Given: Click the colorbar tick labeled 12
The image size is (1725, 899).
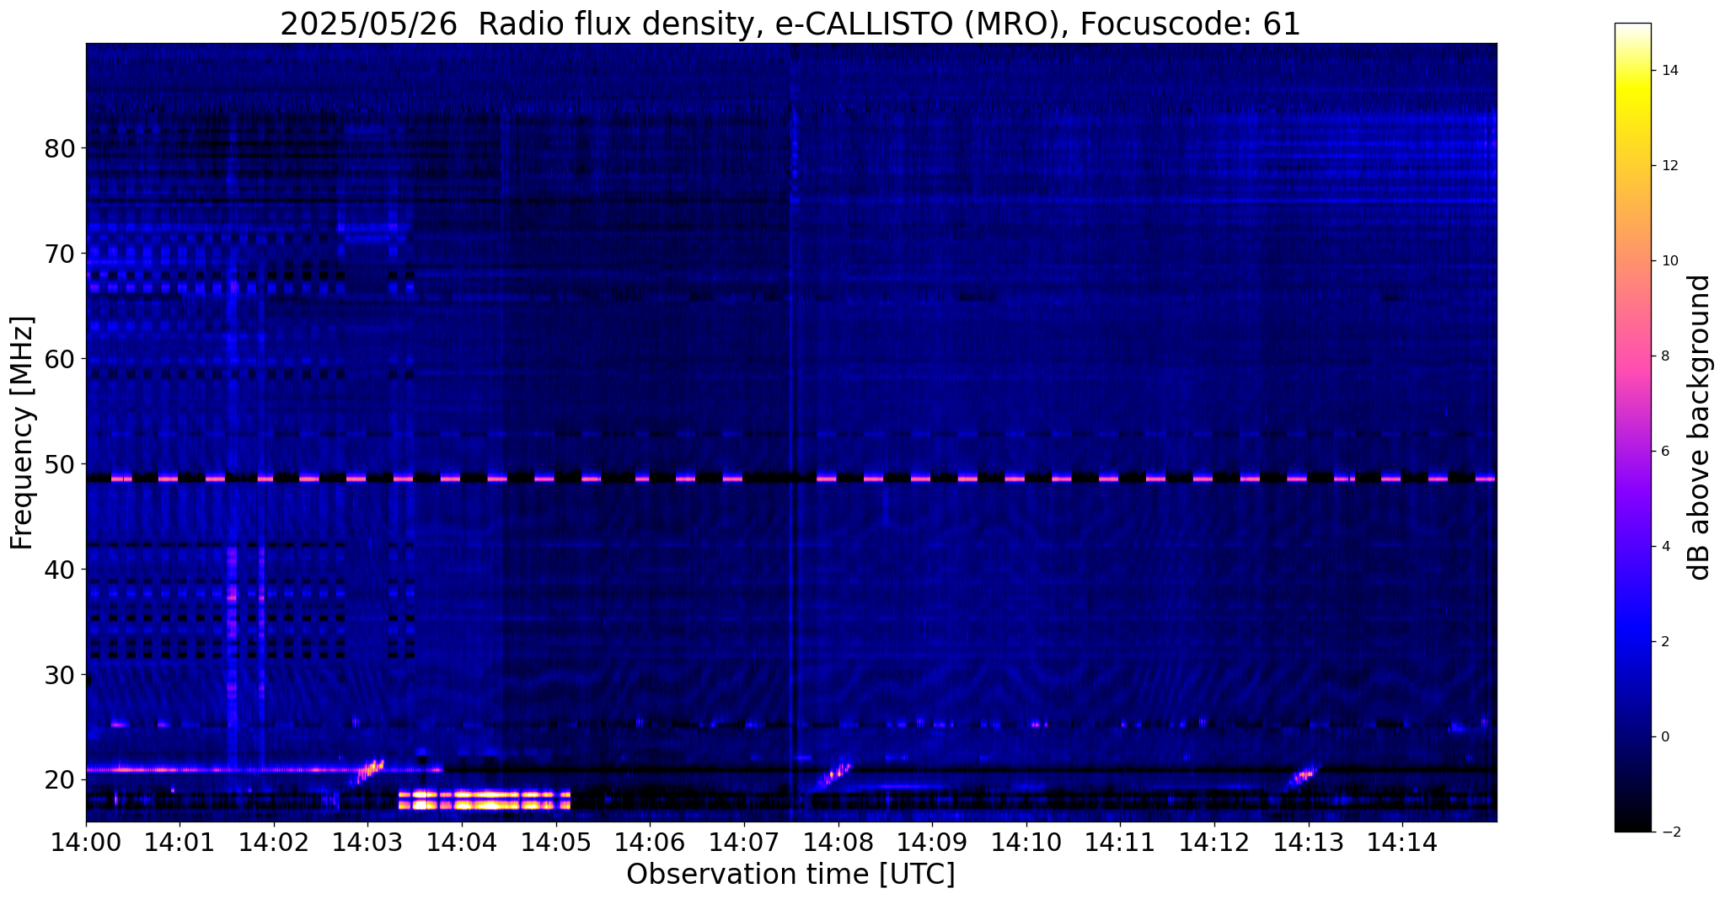Looking at the screenshot, I should coord(1668,166).
